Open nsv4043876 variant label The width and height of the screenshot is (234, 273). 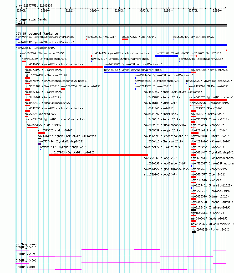point(212,98)
